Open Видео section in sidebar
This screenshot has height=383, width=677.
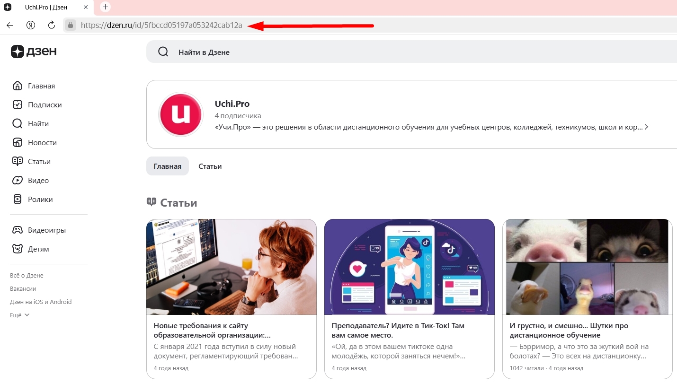tap(30, 180)
